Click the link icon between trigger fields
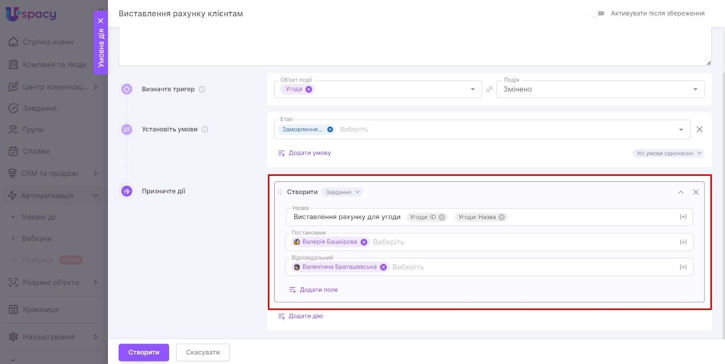Screen dimensions: 725x364 [x=489, y=89]
